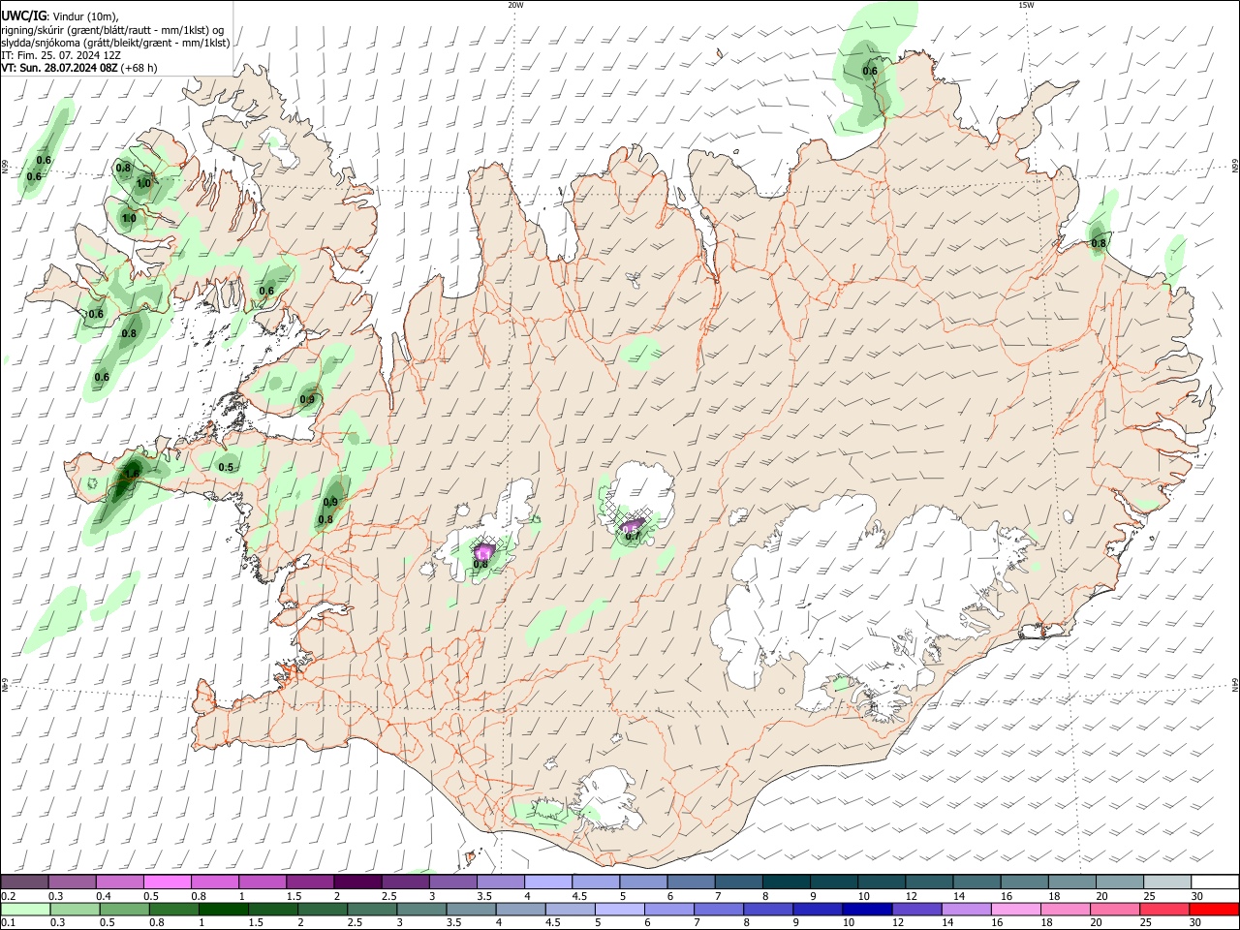Pick the lavender swatch labeled 4 in upper legend row
This screenshot has height=930, width=1240.
(546, 882)
